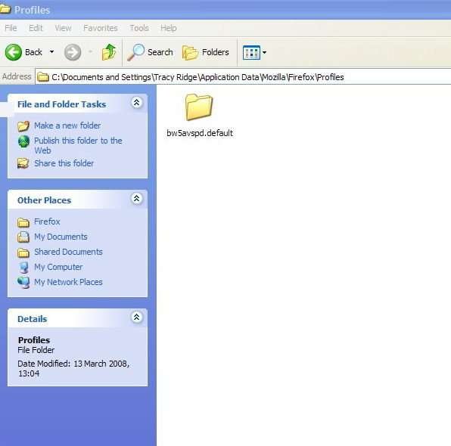
Task: Click the Address bar path field
Action: [x=243, y=77]
